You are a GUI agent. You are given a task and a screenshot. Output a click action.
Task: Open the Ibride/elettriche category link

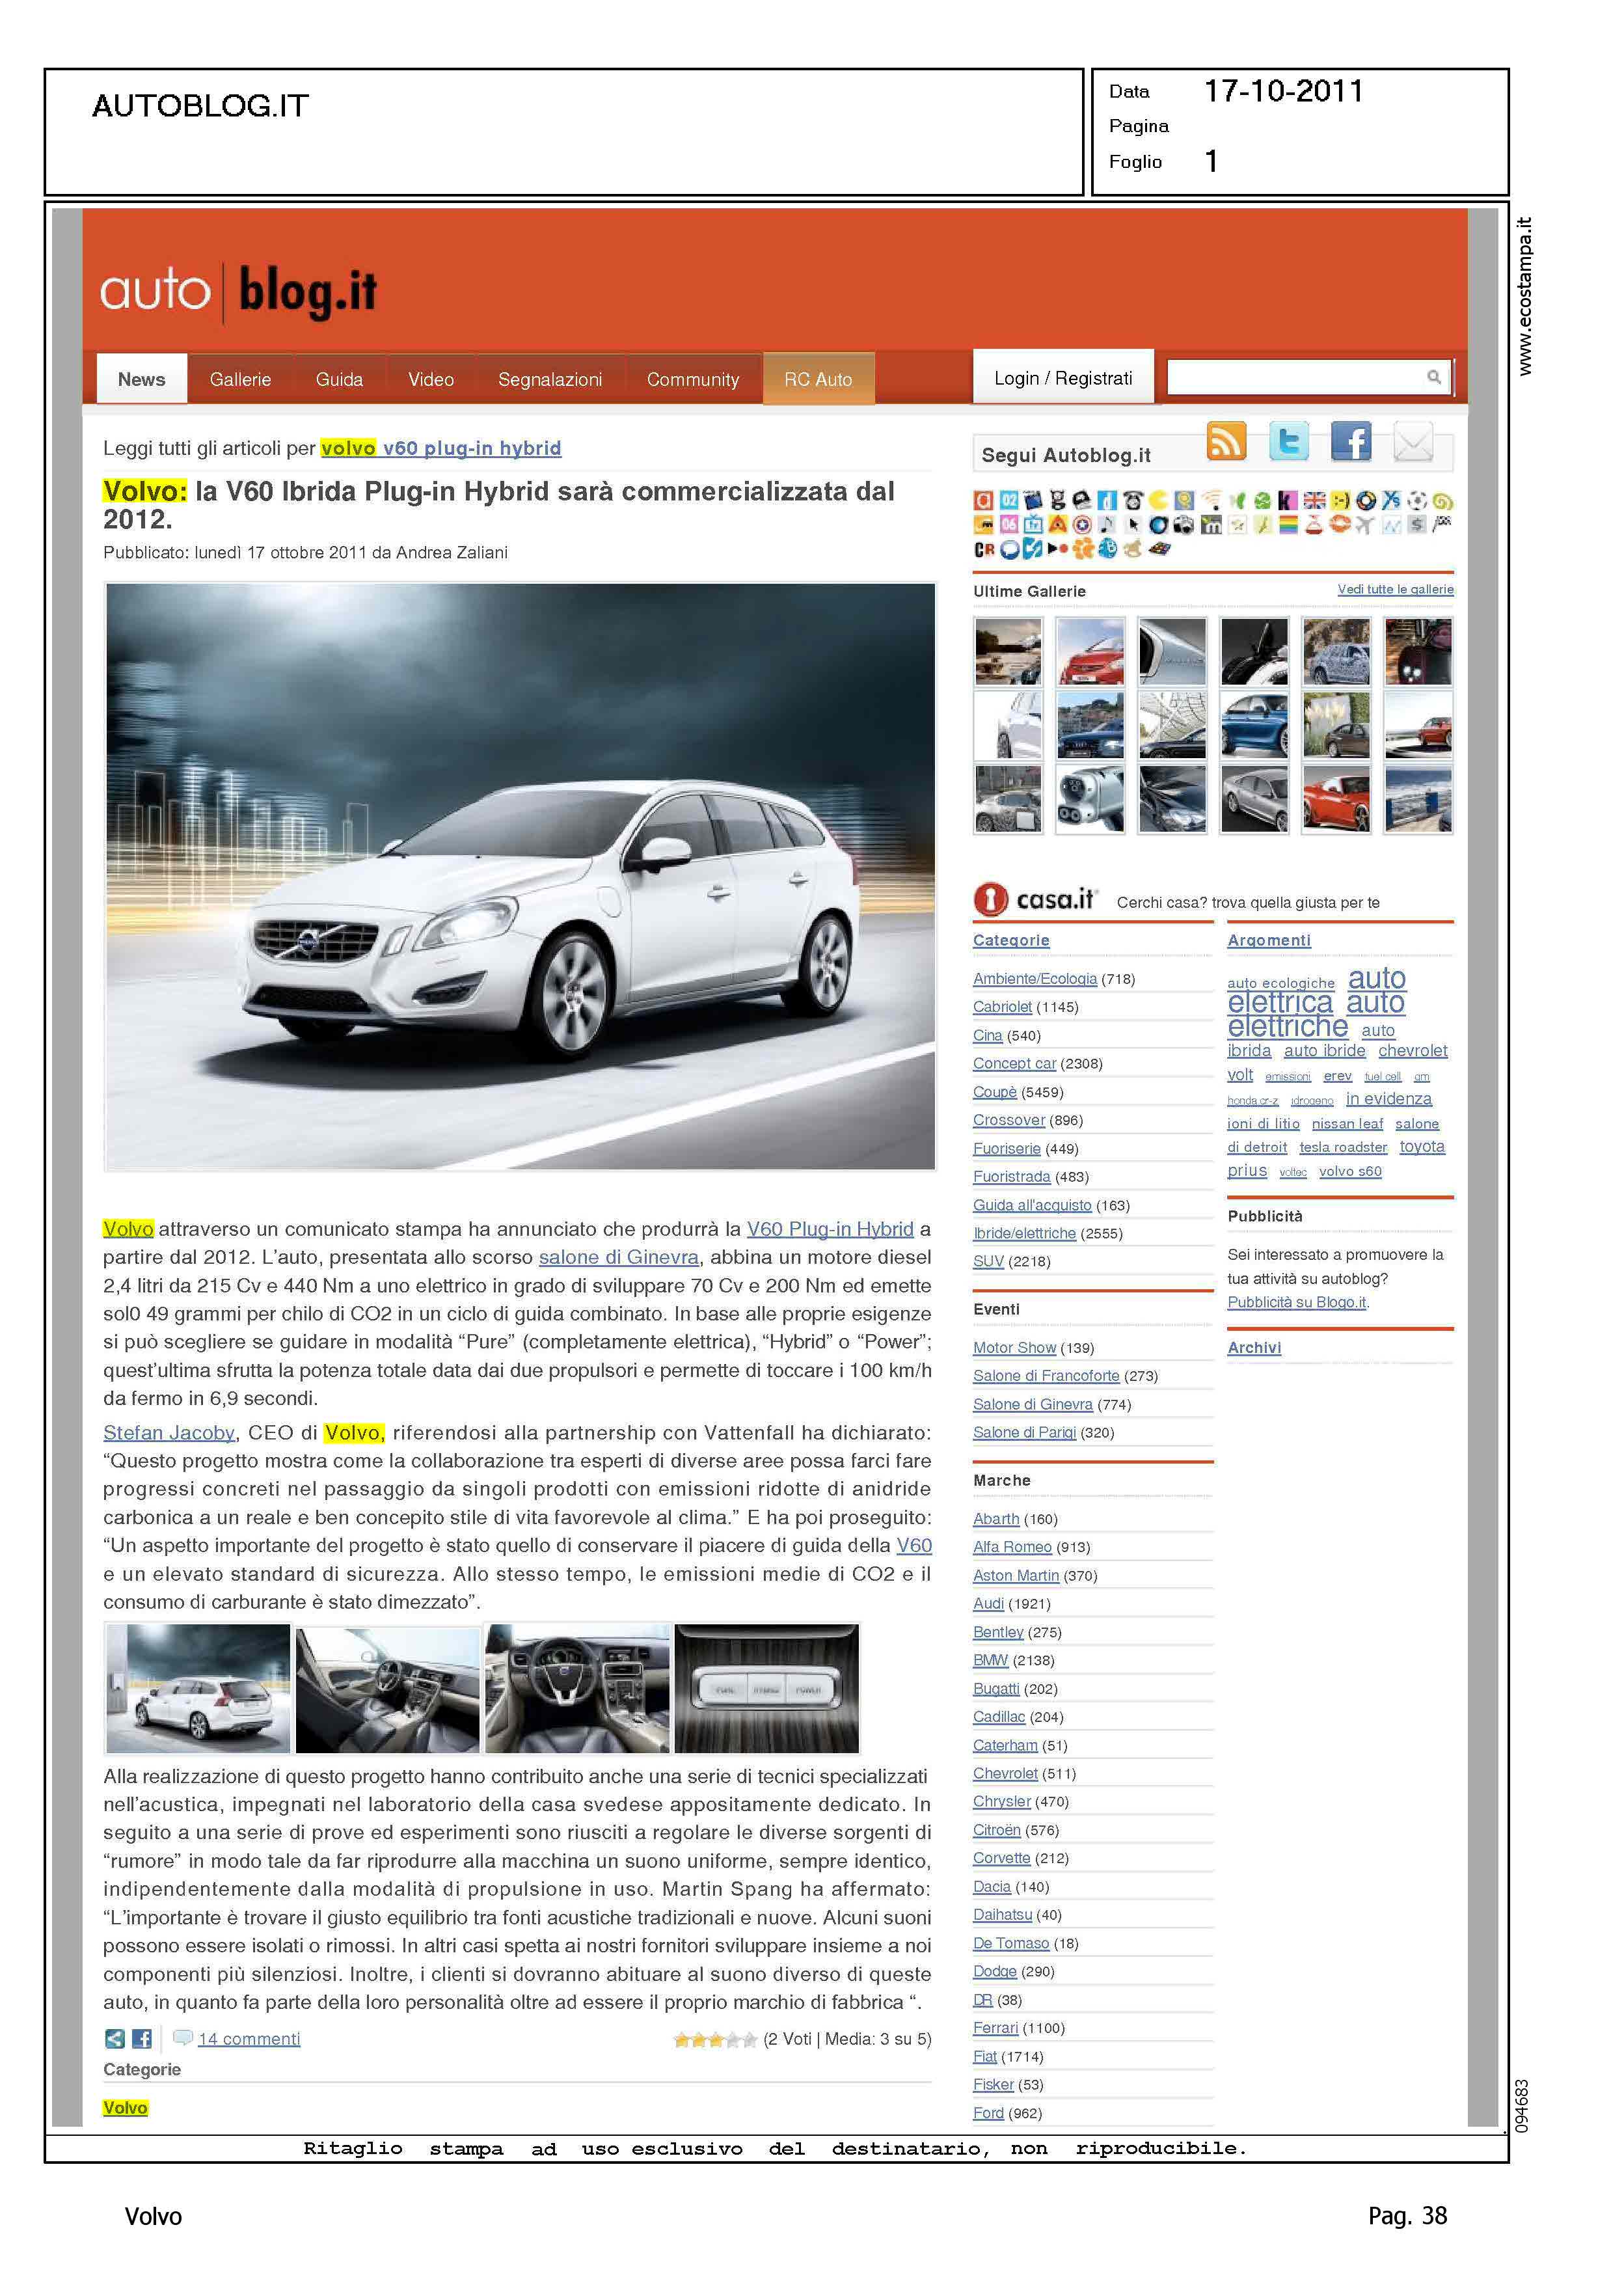1024,1233
